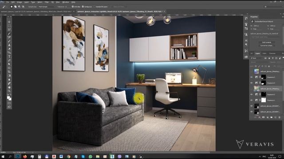
Task: Open the tool preset picker
Action: coord(4,7)
